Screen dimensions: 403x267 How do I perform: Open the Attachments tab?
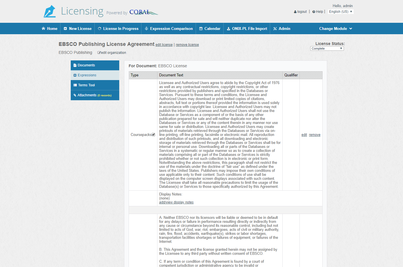coord(95,95)
